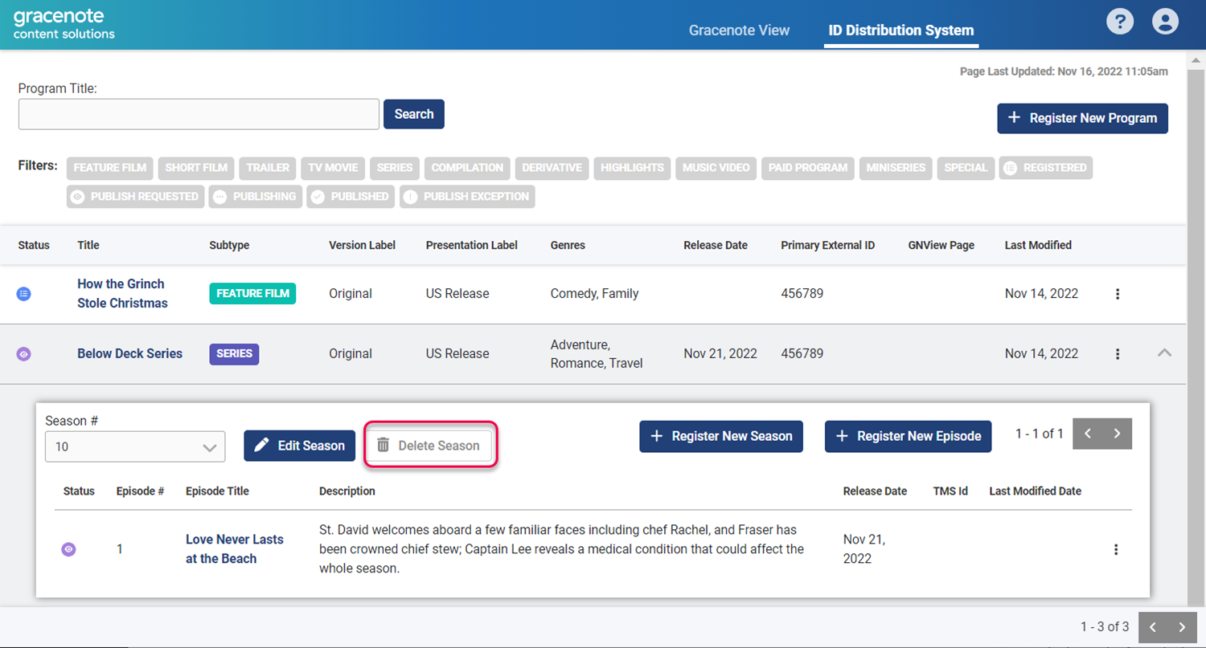Collapse the Below Deck Series row
Viewport: 1206px width, 648px height.
(x=1163, y=353)
